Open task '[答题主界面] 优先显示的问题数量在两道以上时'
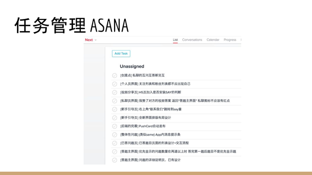312x175 pixels. (x=178, y=152)
